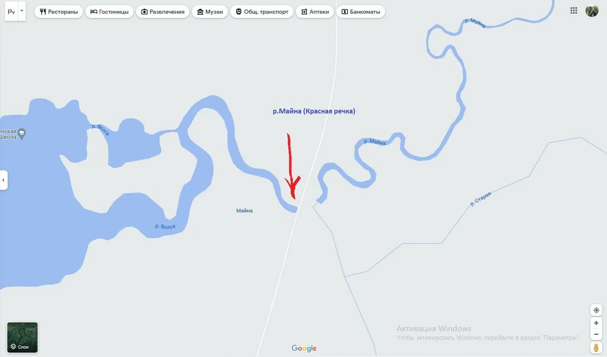The height and width of the screenshot is (357, 607).
Task: Open dropdown arrow beside search box
Action: click(22, 11)
